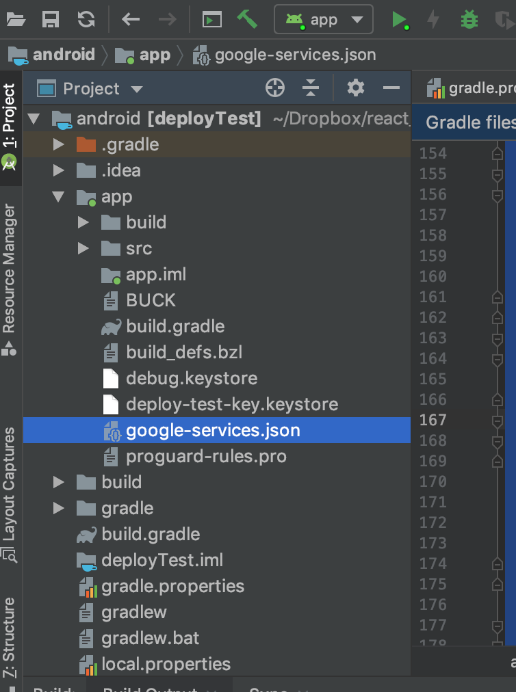Screen dimensions: 516x692
Task: Click the Save All floppy icon
Action: pos(51,19)
